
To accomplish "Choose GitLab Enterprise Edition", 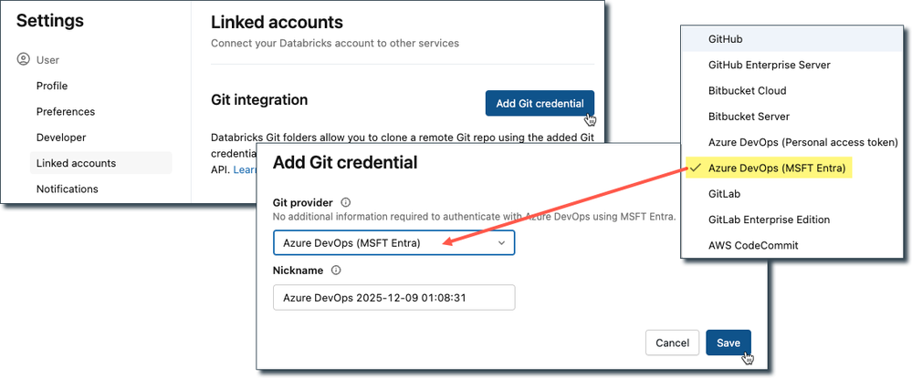I will [769, 220].
